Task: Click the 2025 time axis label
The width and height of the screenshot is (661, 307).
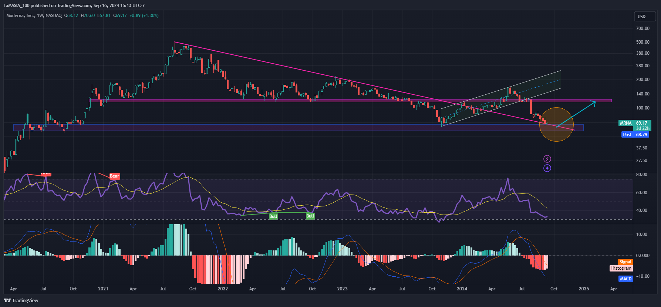Action: tap(584, 289)
